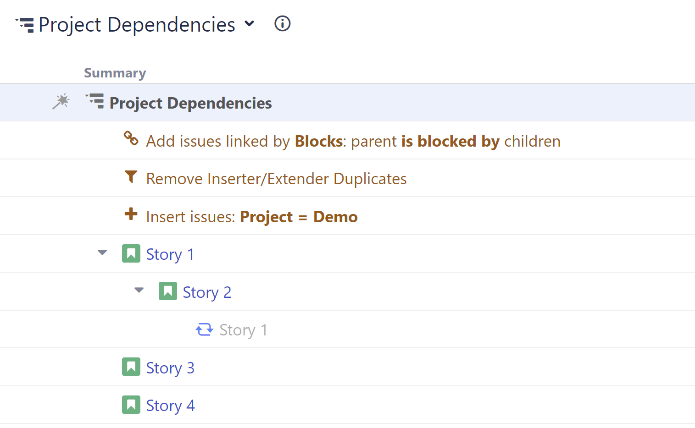Select the Summary column header
Screen dimensions: 695x428
115,72
